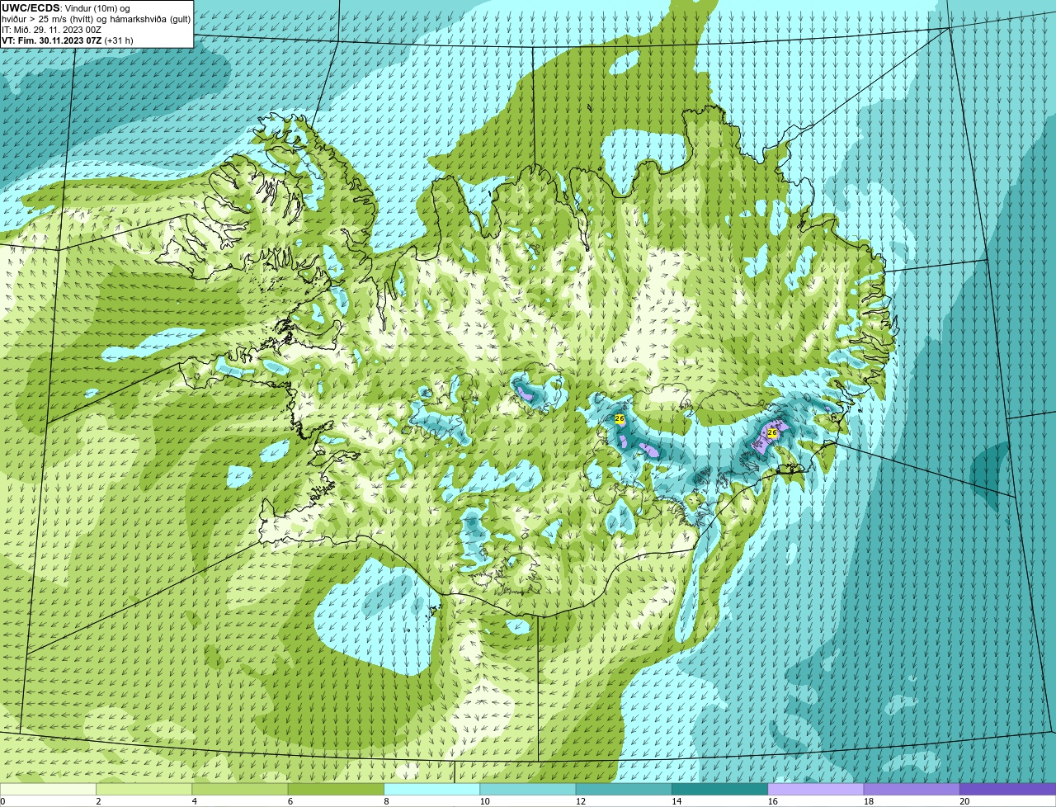Click the legend scale value "10"

(x=484, y=801)
